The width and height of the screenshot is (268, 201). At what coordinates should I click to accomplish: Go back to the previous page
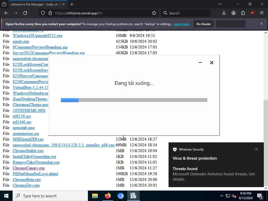pos(6,13)
